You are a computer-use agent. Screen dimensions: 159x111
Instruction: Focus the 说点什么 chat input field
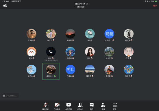pyautogui.click(x=12, y=96)
